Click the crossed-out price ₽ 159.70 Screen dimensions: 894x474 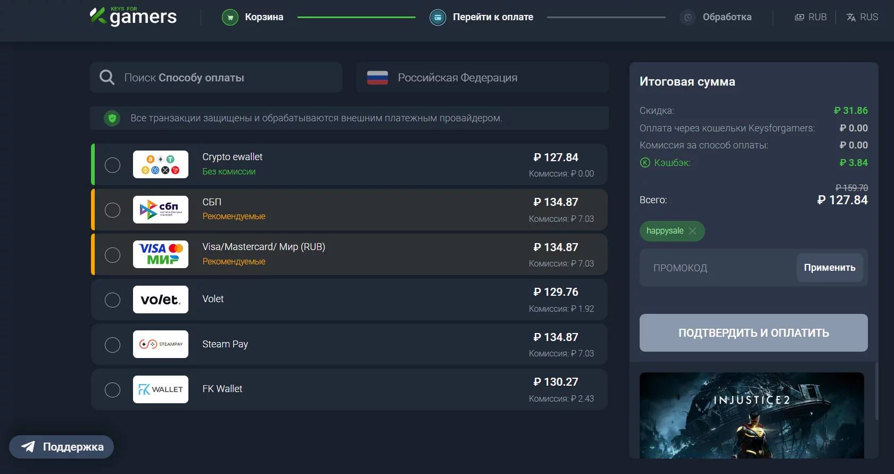851,188
